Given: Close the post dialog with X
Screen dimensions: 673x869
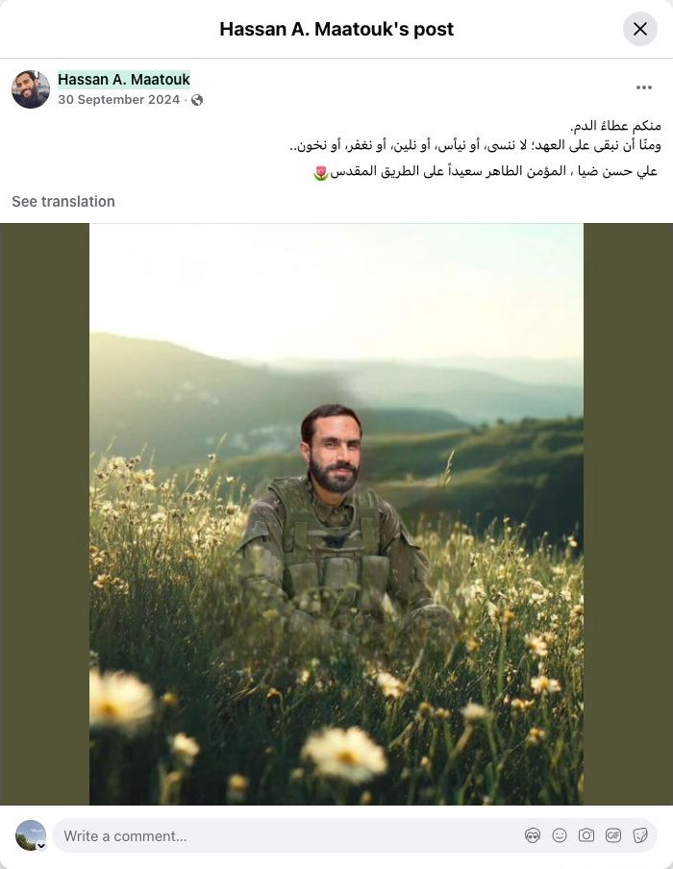Looking at the screenshot, I should (639, 29).
